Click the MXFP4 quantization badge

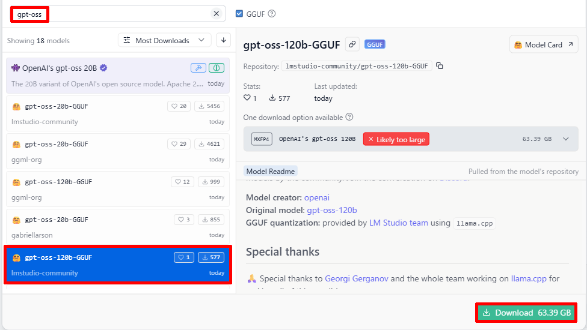coord(262,139)
